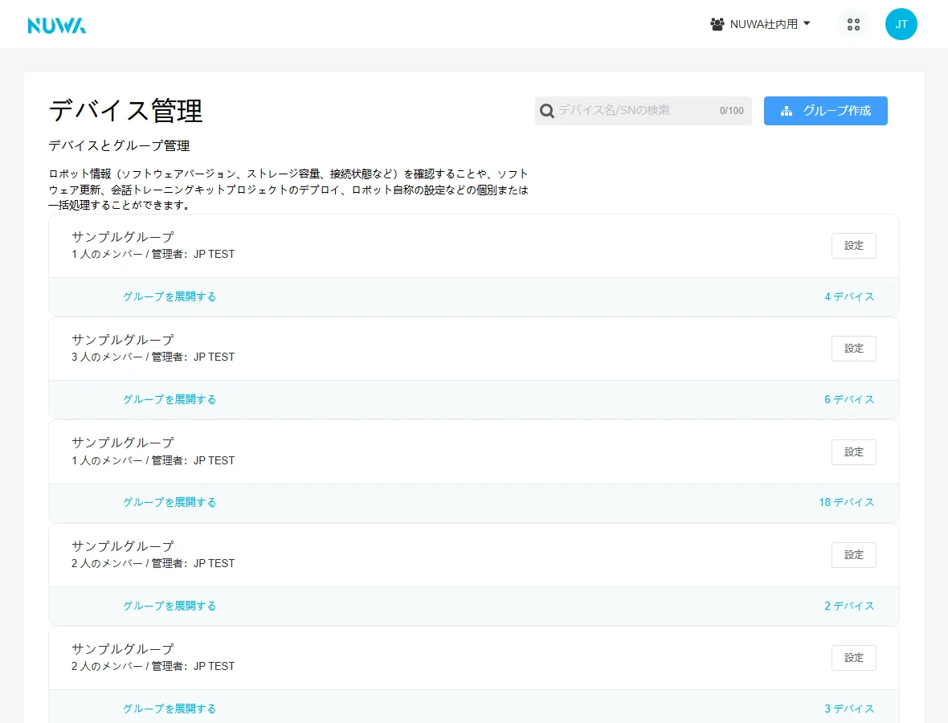
Task: Click the 6 デバイス count link
Action: point(849,399)
